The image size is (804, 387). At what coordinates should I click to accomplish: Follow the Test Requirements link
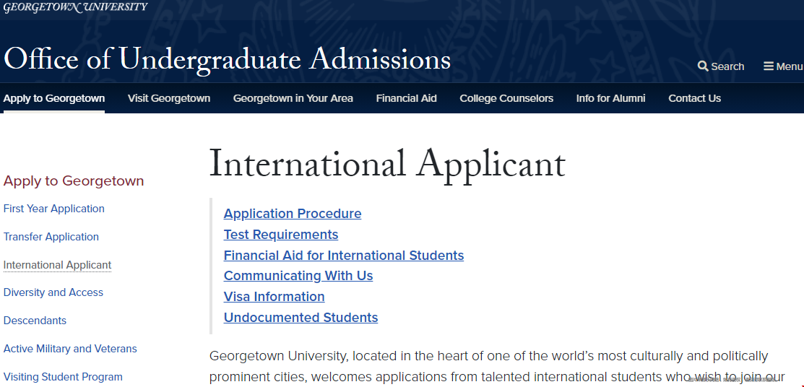(281, 235)
